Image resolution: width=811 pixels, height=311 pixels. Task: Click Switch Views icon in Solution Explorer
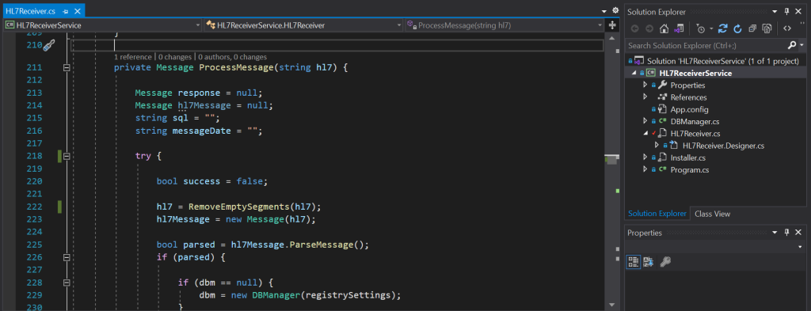pos(679,28)
